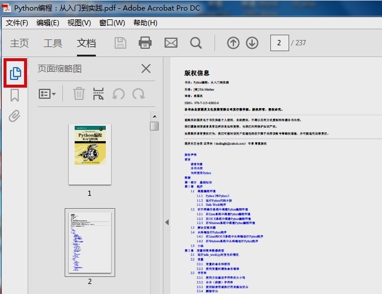Open the 视图(V) menu
382x294 pixels.
(79, 23)
